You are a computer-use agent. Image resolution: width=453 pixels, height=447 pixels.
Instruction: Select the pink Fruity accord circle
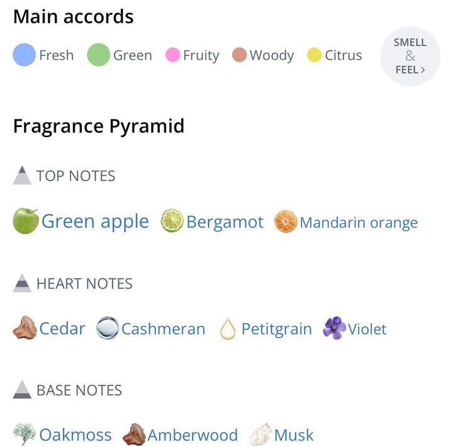point(173,55)
